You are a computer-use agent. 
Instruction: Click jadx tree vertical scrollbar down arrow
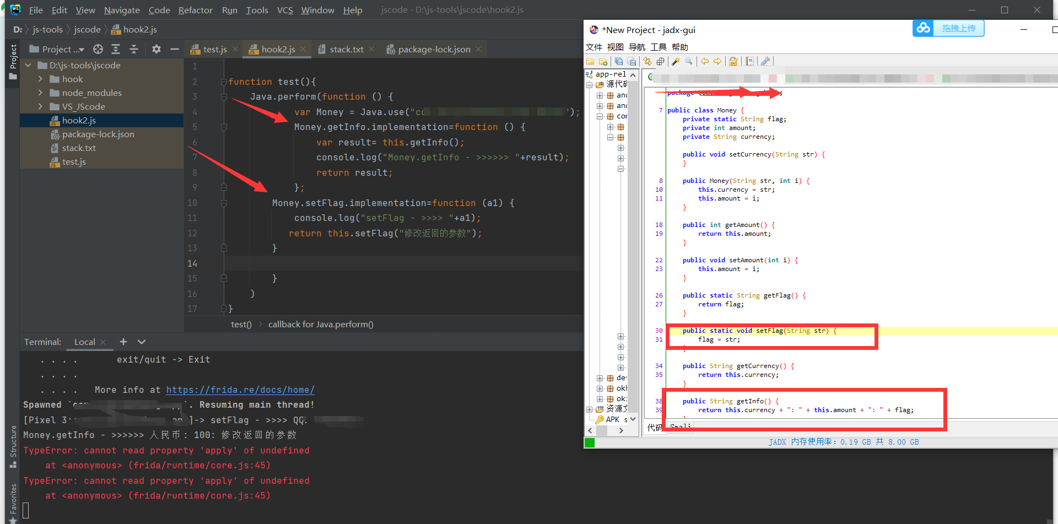coord(633,419)
